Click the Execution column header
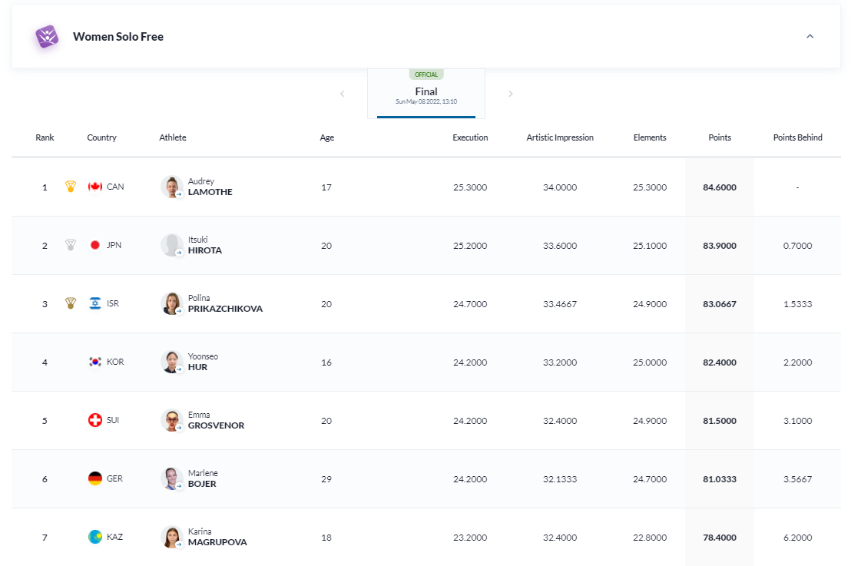 [470, 137]
